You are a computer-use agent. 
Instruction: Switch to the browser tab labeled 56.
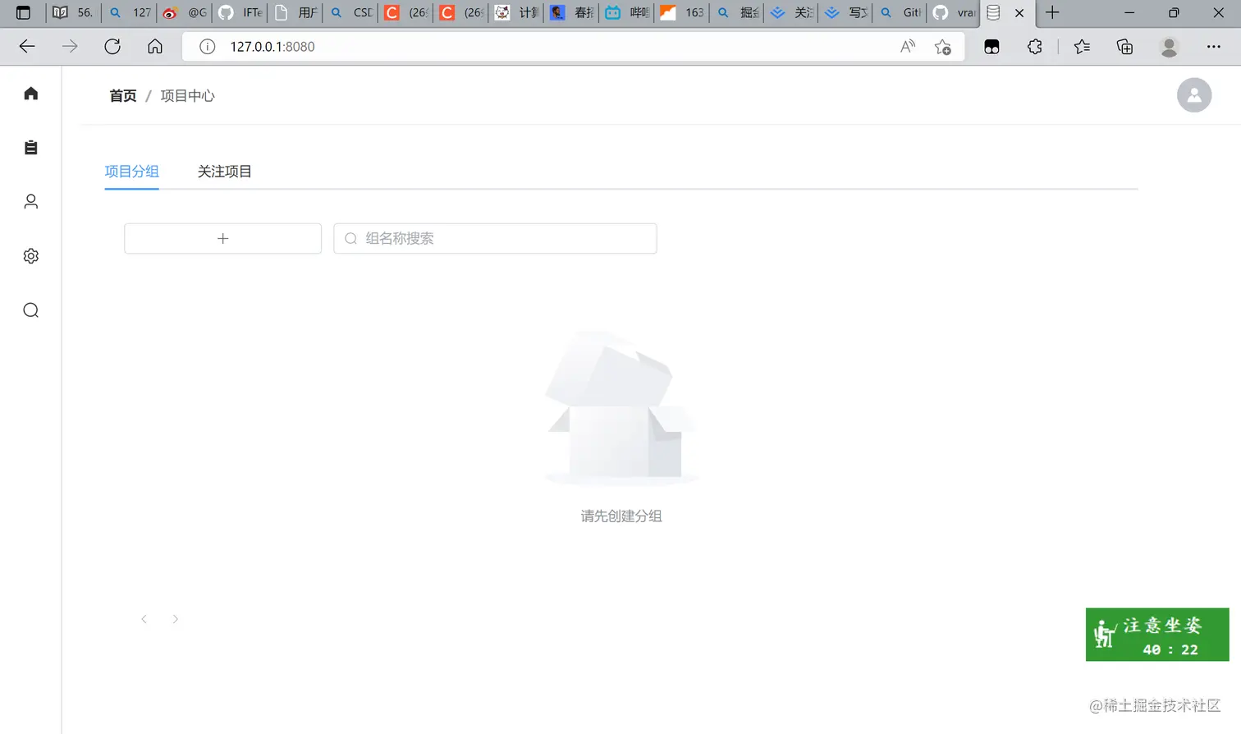pyautogui.click(x=73, y=12)
